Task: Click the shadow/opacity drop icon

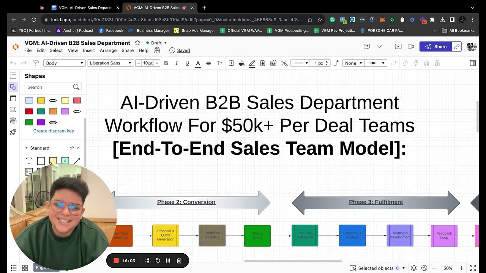Action: click(x=262, y=63)
